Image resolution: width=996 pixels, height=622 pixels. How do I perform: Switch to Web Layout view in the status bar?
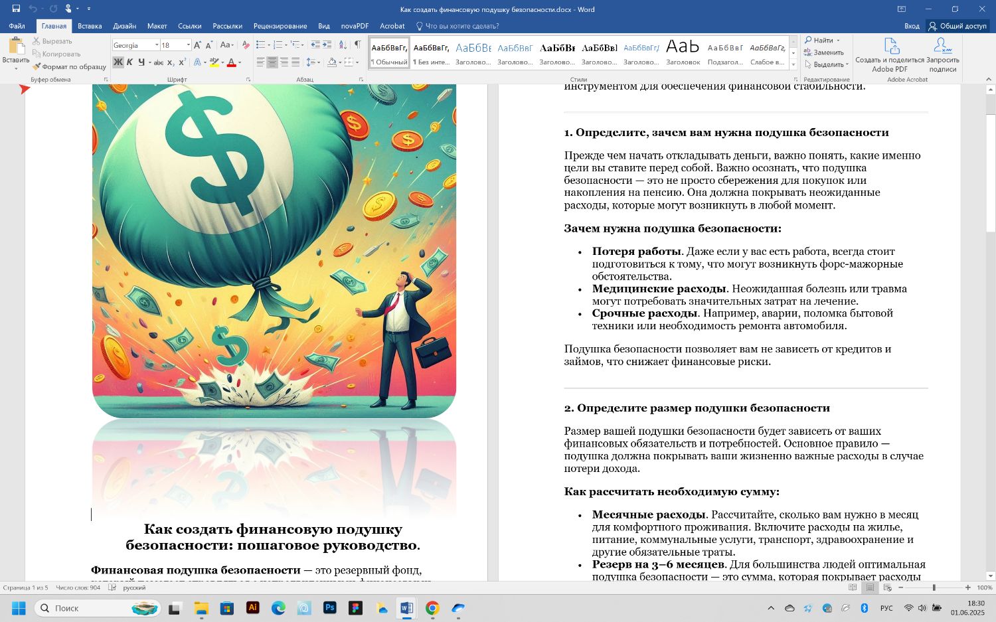[x=887, y=587]
